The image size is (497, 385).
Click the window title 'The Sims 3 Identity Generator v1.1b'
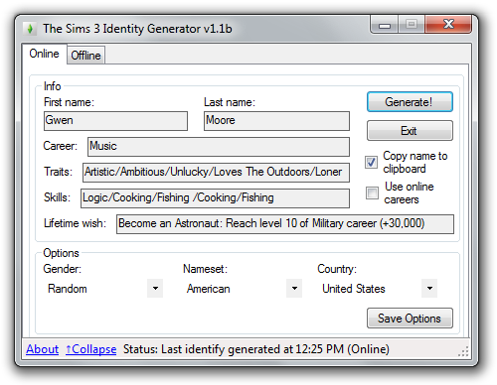tap(137, 29)
